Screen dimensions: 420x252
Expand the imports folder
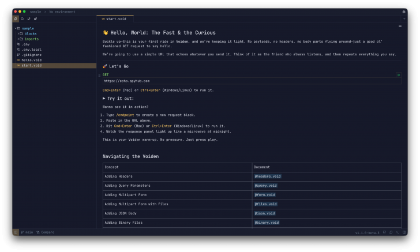tap(31, 39)
